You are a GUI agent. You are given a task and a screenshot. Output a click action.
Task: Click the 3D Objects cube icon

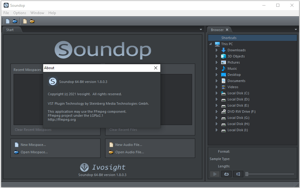(224, 56)
